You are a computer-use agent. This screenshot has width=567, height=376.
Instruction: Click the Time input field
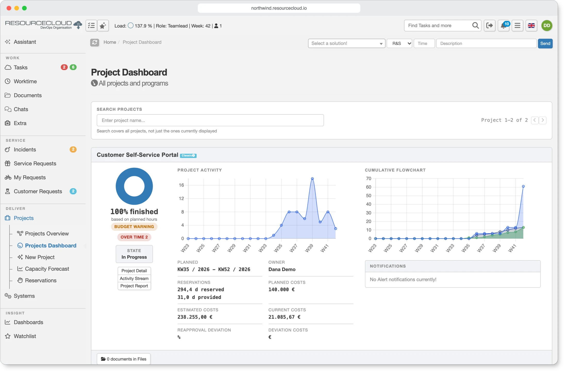(x=424, y=43)
